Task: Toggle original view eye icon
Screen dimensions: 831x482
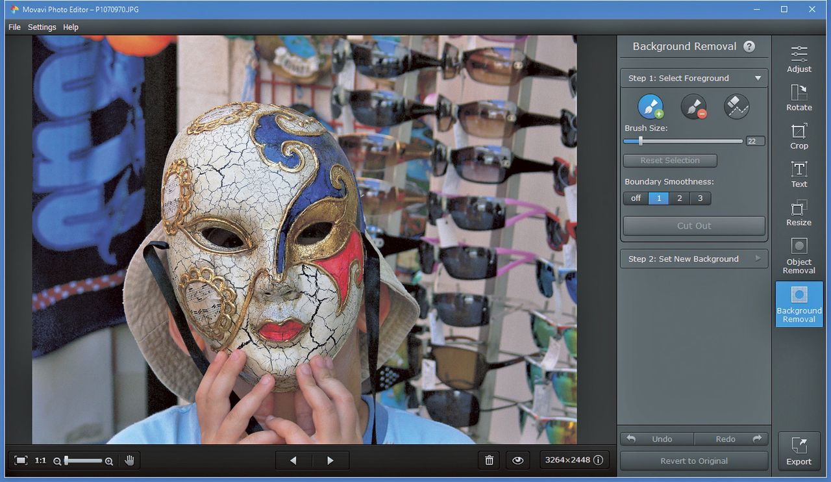Action: pyautogui.click(x=517, y=461)
